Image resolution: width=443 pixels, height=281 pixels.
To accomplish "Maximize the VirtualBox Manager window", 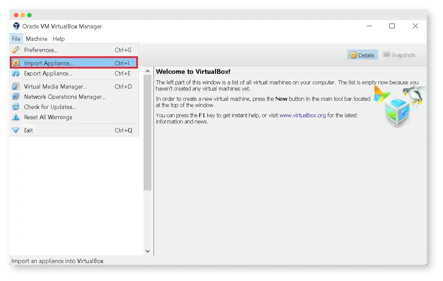I will coord(392,26).
